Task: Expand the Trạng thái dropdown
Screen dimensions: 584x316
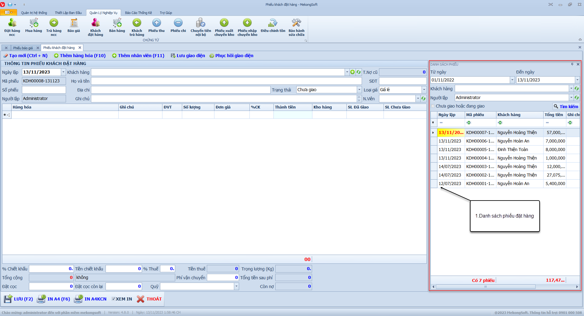Action: (359, 90)
